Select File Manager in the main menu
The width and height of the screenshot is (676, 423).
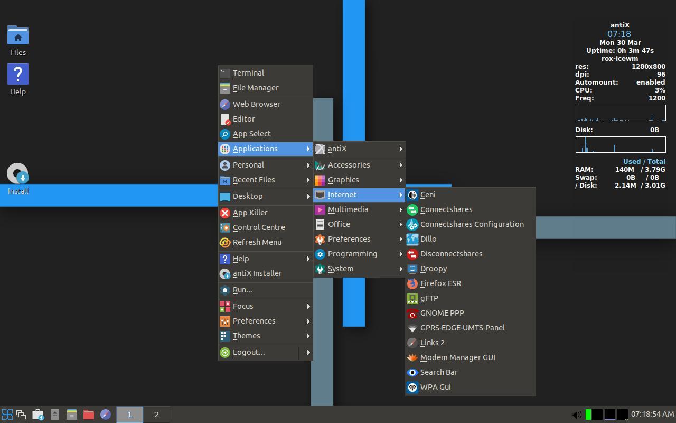tap(266, 88)
